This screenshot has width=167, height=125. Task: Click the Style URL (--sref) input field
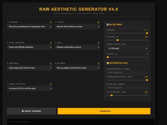pyautogui.click(x=127, y=88)
